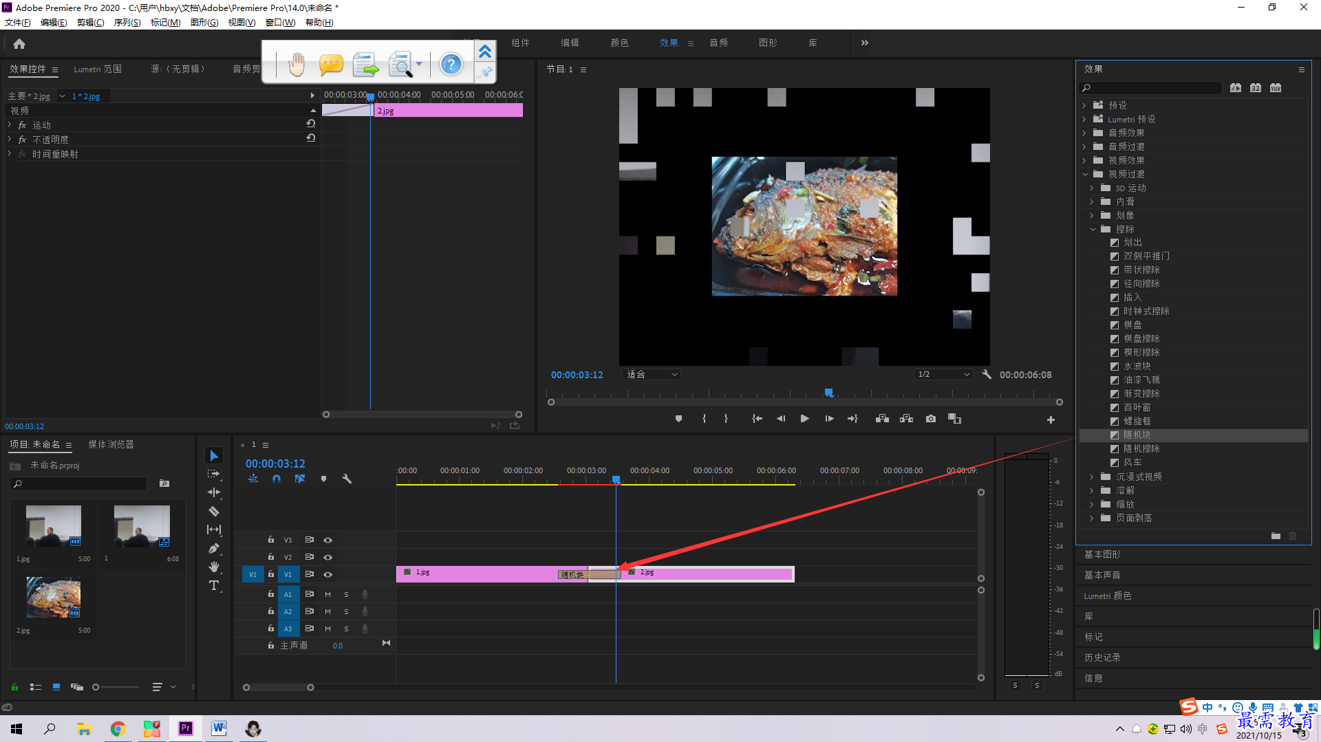
Task: Switch to the 颜色 workspace tab
Action: point(619,43)
